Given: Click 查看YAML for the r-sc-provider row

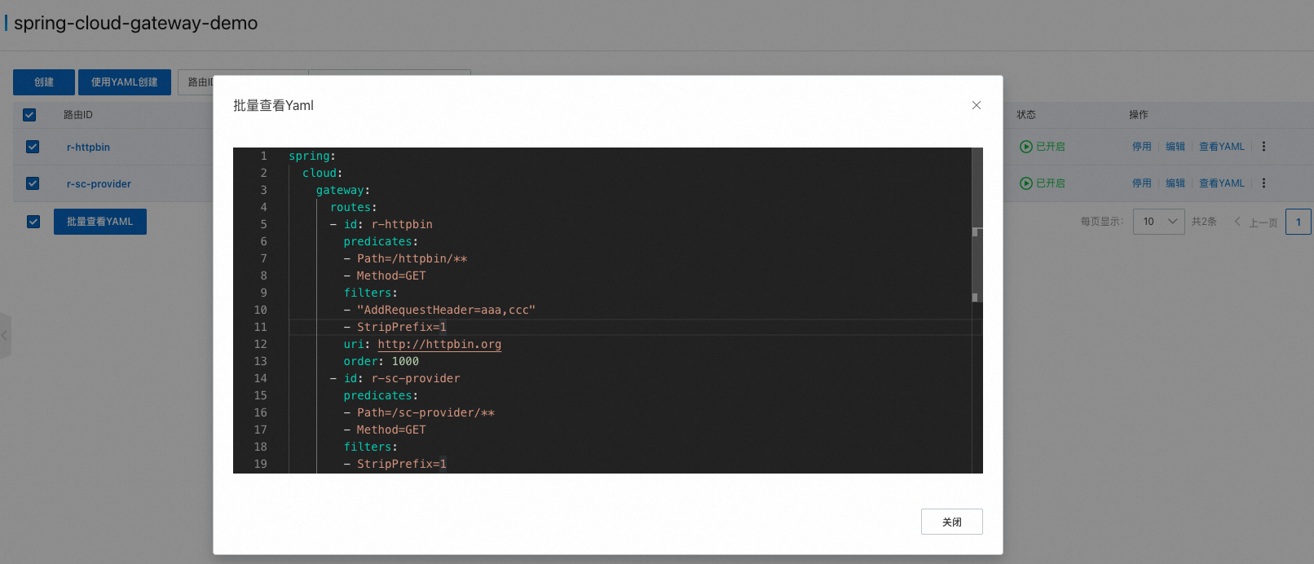Looking at the screenshot, I should tap(1222, 183).
